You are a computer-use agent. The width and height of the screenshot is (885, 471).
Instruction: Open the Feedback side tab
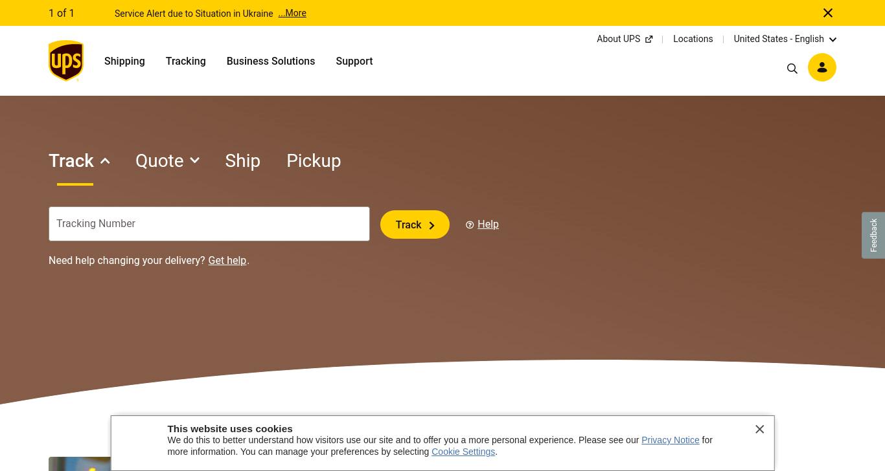pyautogui.click(x=873, y=235)
